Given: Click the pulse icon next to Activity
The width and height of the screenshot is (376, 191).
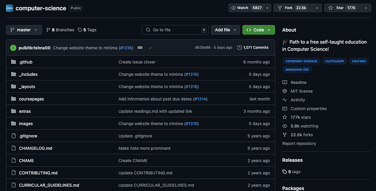Looking at the screenshot, I should (x=285, y=100).
